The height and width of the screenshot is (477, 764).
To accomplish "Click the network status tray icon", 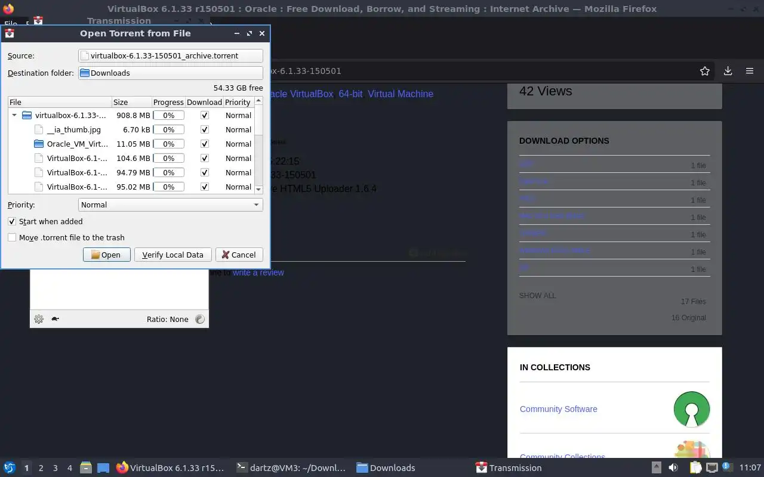I will [711, 468].
